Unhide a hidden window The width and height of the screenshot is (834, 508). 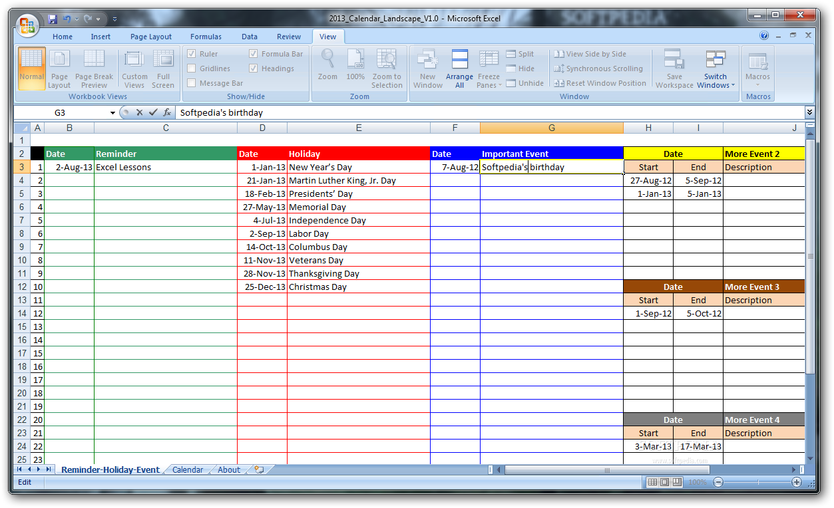(525, 83)
